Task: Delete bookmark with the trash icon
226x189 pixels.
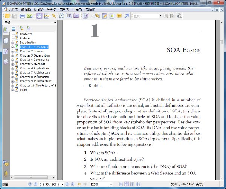Action: pyautogui.click(x=14, y=29)
